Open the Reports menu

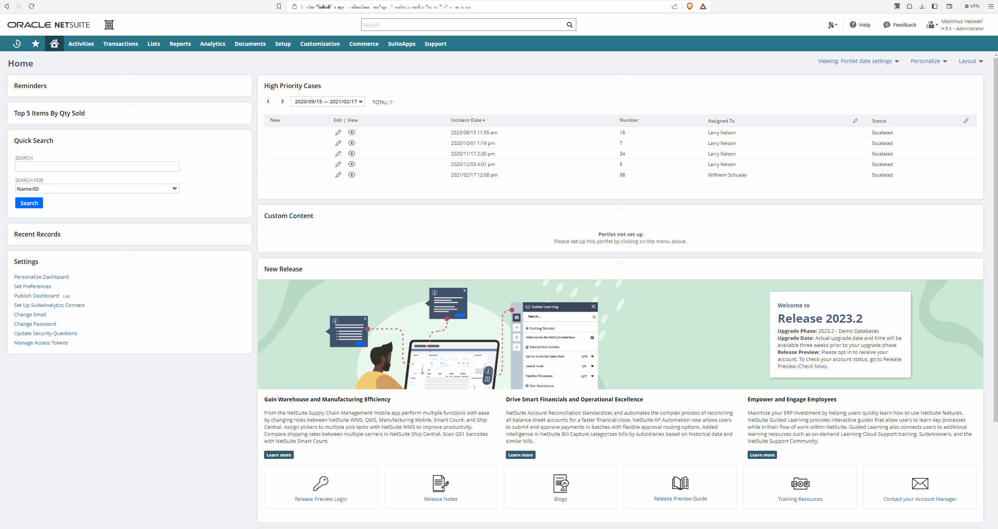coord(180,44)
